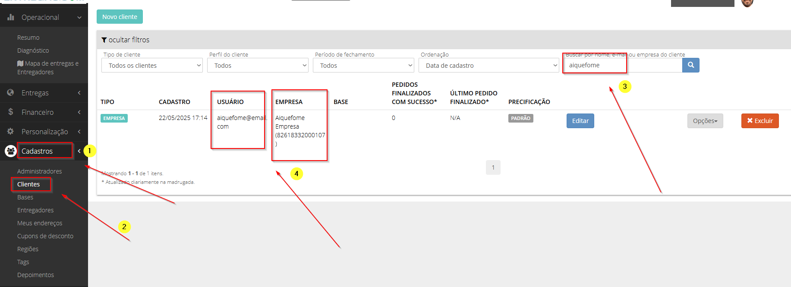Open the Perfil do cliente dropdown
This screenshot has height=287, width=791.
pos(258,65)
